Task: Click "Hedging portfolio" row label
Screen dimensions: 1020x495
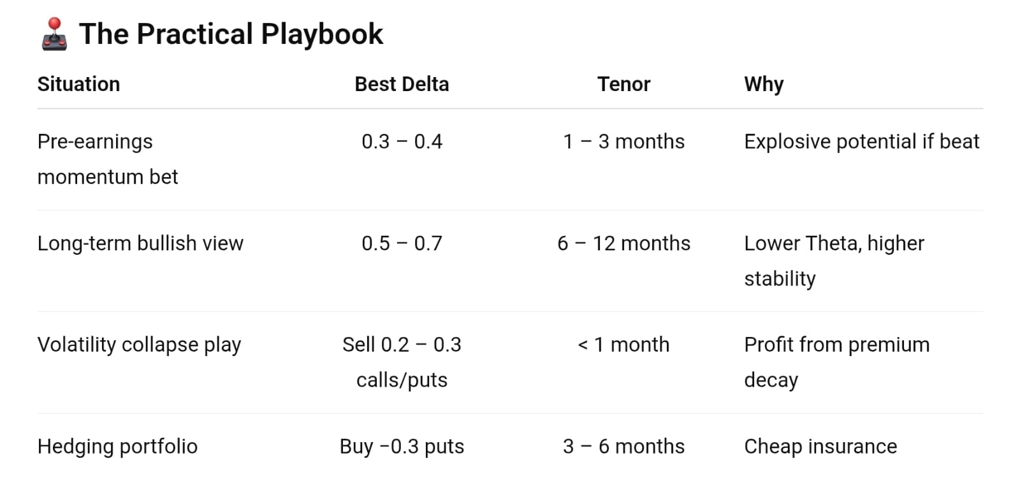Action: [x=117, y=447]
